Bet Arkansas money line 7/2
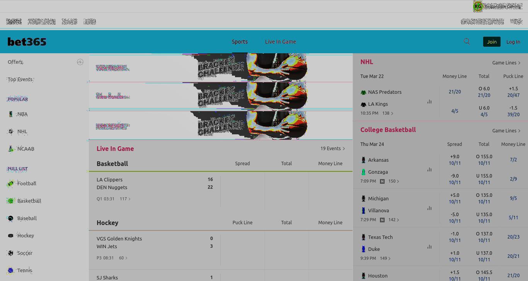 point(513,159)
